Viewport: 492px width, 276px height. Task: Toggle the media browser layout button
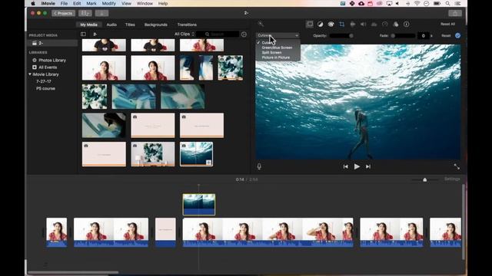point(85,13)
